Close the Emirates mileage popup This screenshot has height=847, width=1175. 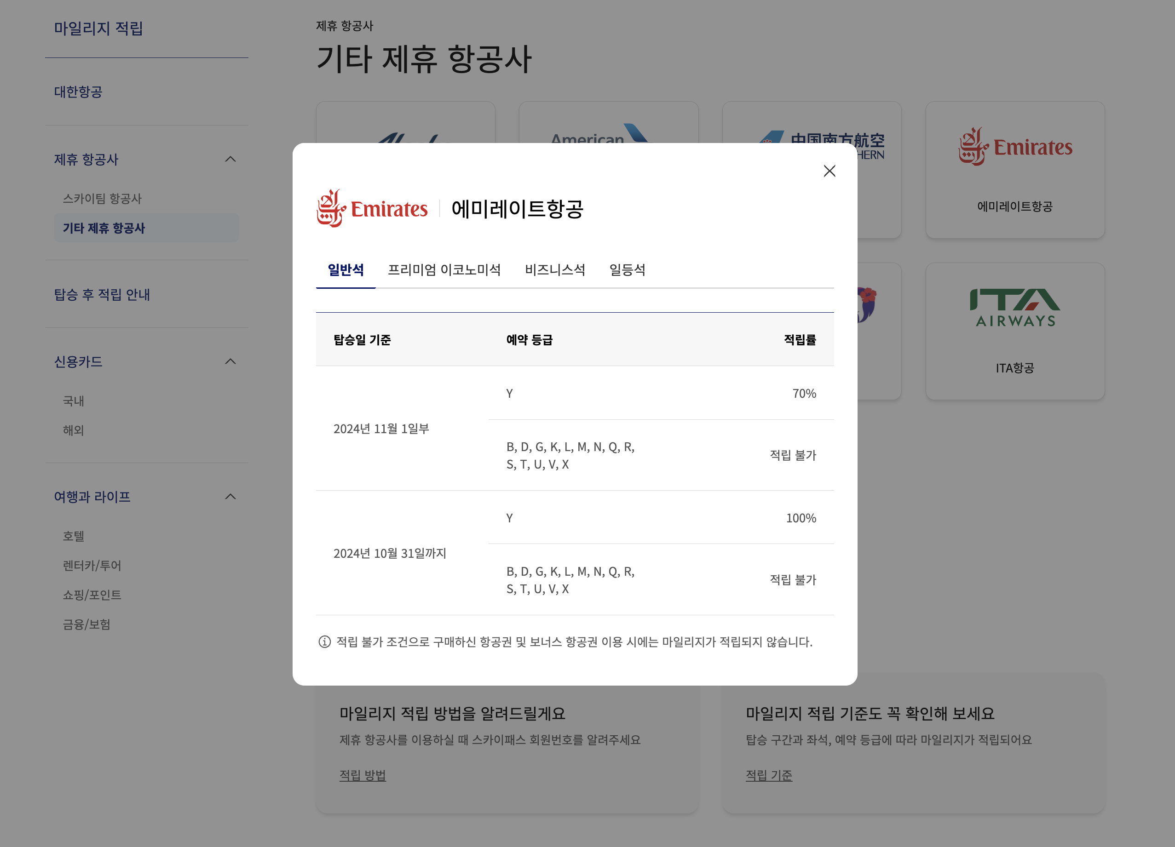point(829,171)
